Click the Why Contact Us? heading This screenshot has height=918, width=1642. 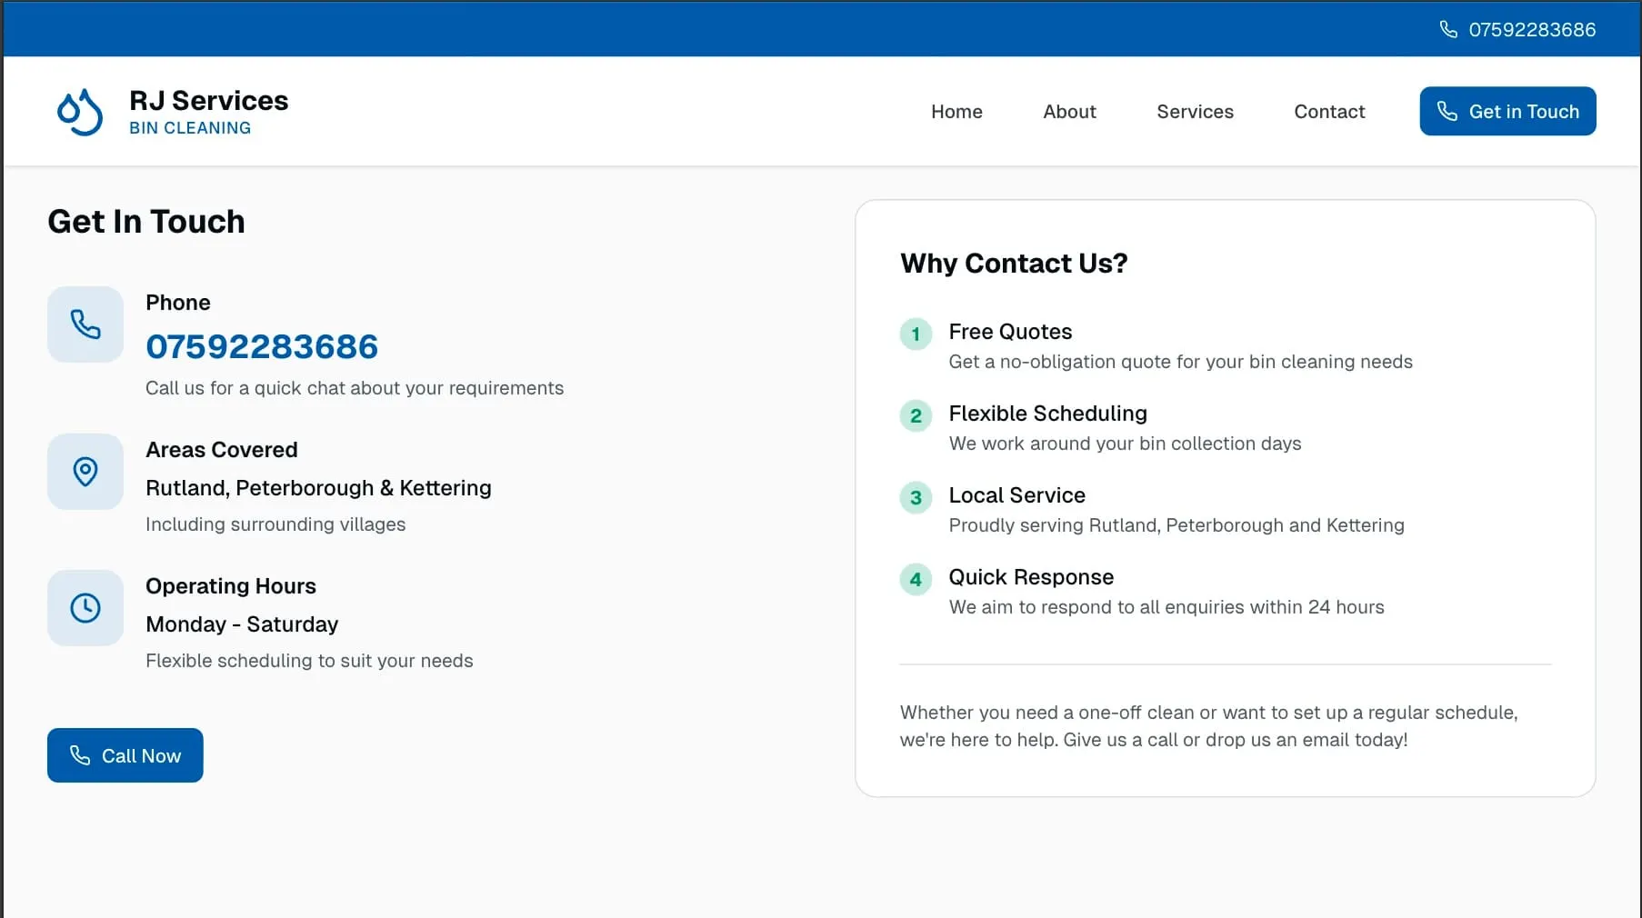coord(1014,263)
